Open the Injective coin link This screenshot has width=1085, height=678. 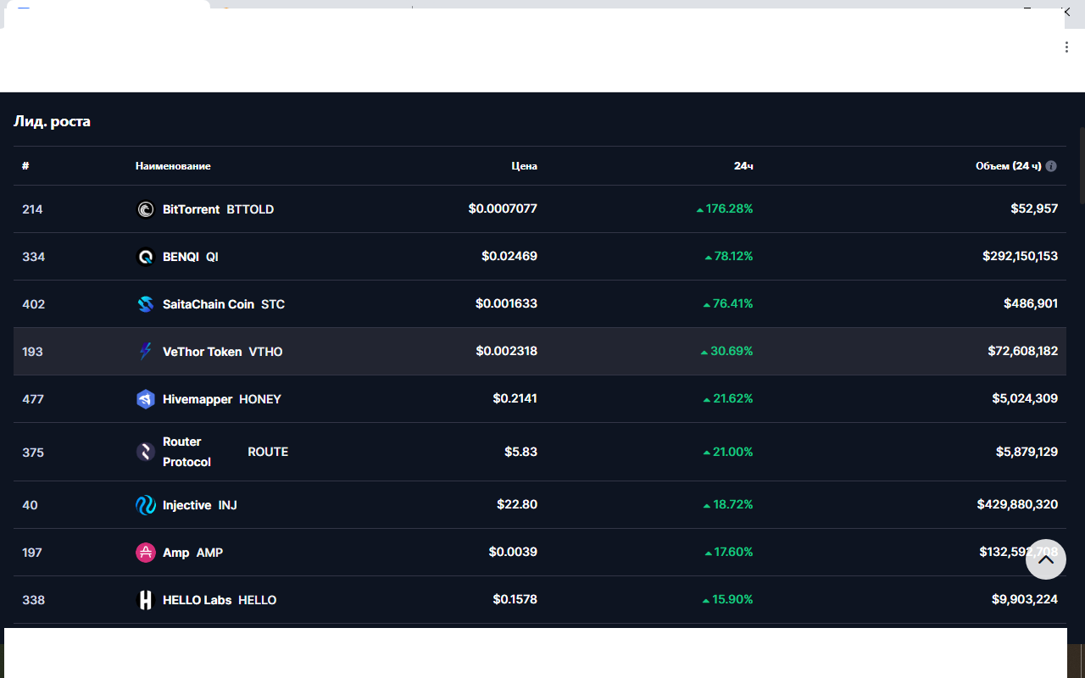pyautogui.click(x=186, y=505)
